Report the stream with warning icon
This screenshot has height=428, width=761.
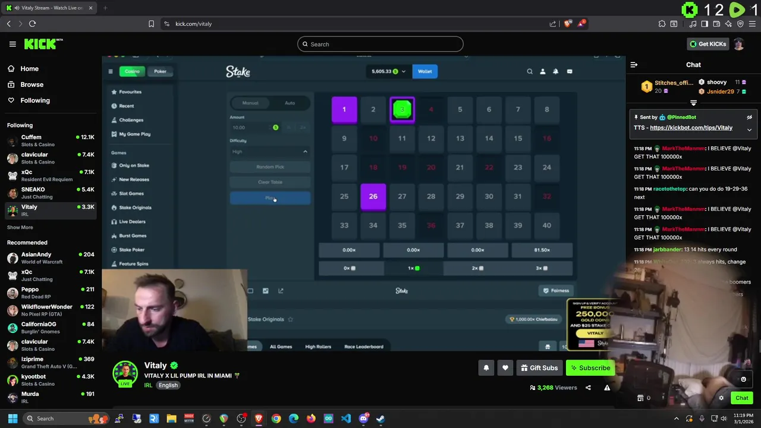point(607,388)
